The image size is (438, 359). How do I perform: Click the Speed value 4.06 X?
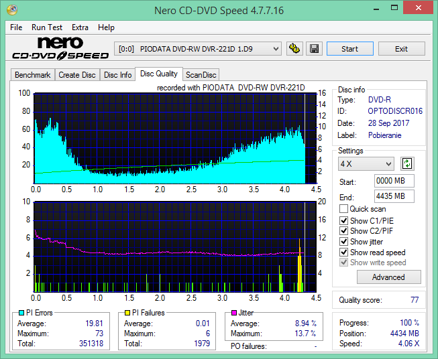click(x=408, y=344)
